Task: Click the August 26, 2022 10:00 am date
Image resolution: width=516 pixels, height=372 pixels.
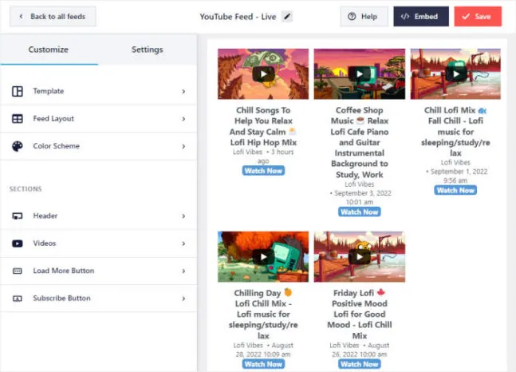Action: [x=360, y=350]
